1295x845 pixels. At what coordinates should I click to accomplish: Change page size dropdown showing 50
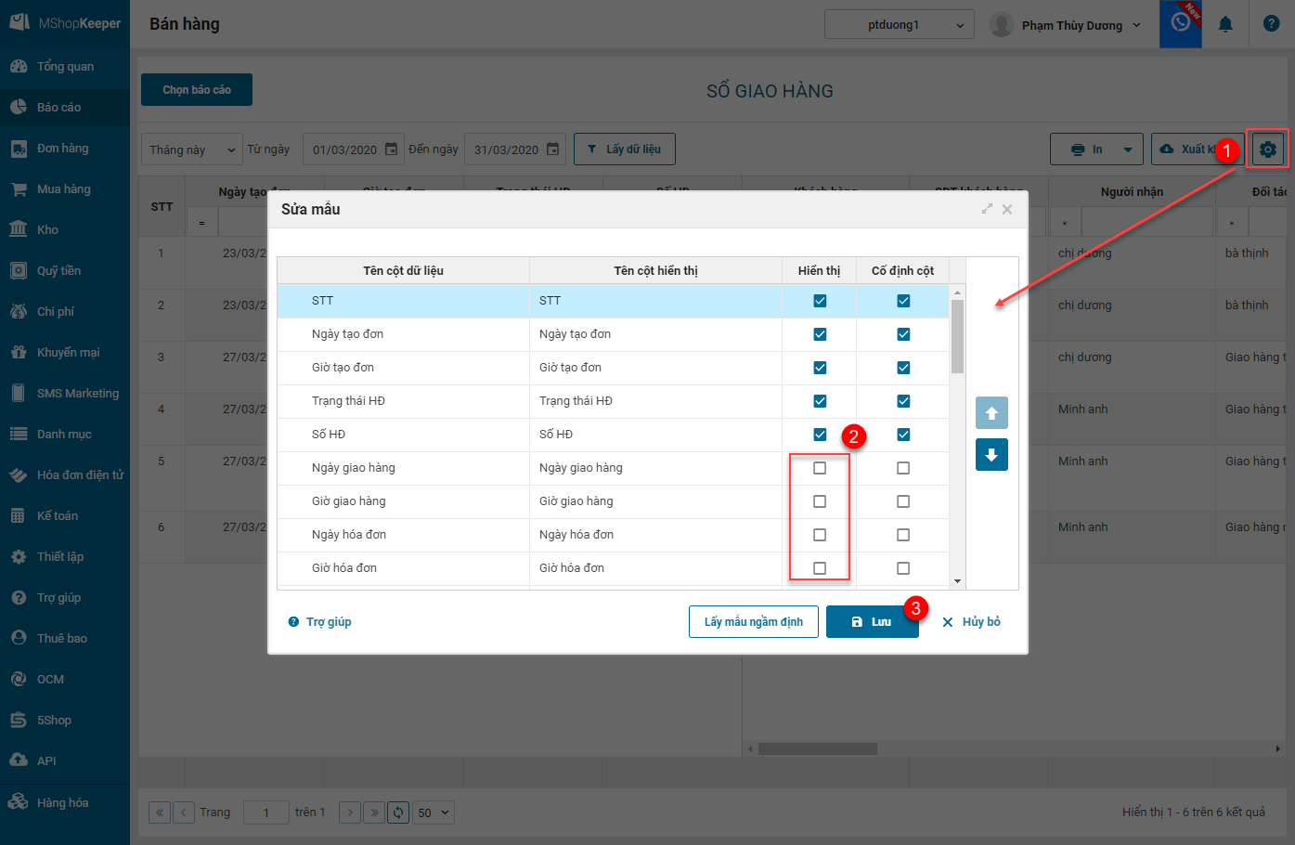[x=434, y=812]
